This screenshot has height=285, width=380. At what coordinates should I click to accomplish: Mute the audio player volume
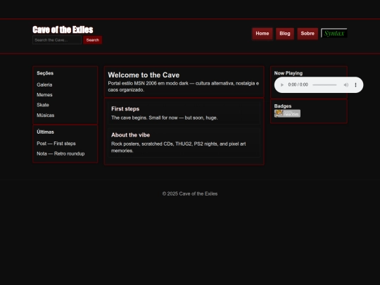coord(346,85)
